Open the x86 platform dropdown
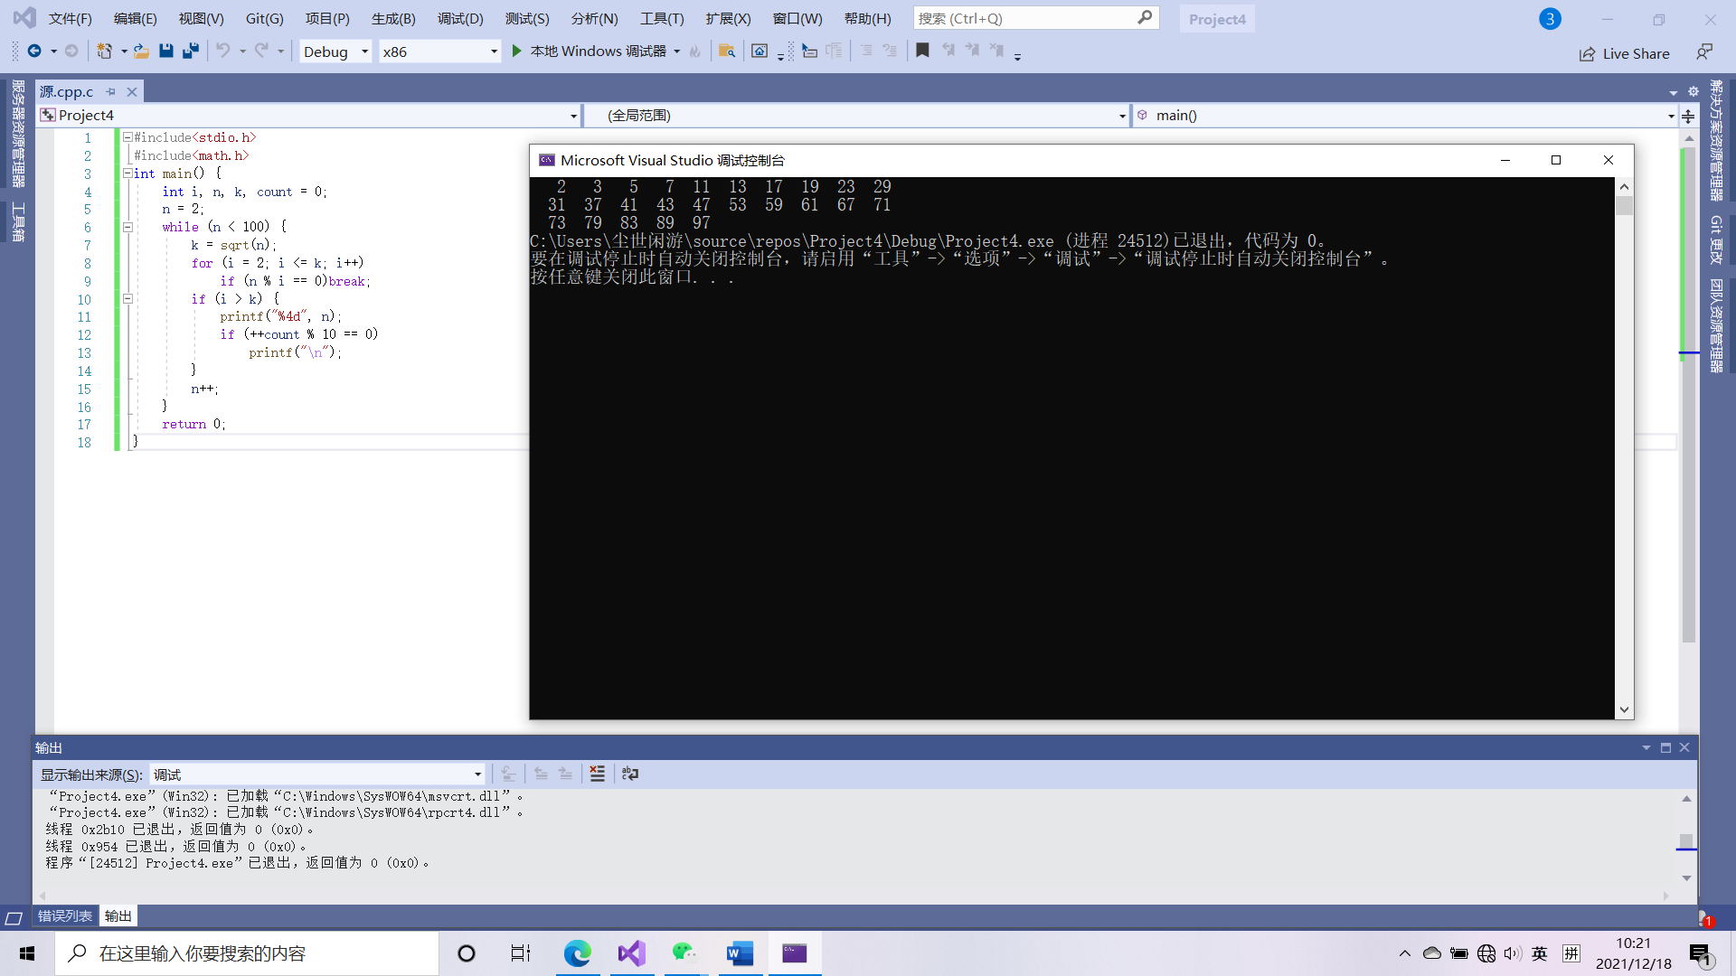This screenshot has width=1736, height=976. (494, 52)
